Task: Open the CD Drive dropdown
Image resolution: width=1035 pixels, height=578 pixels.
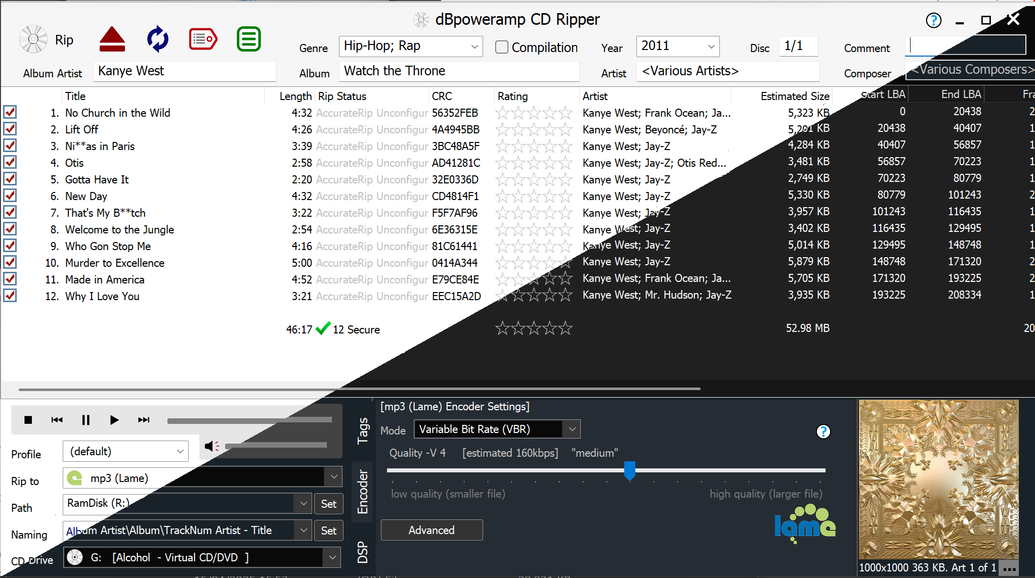Action: point(332,557)
